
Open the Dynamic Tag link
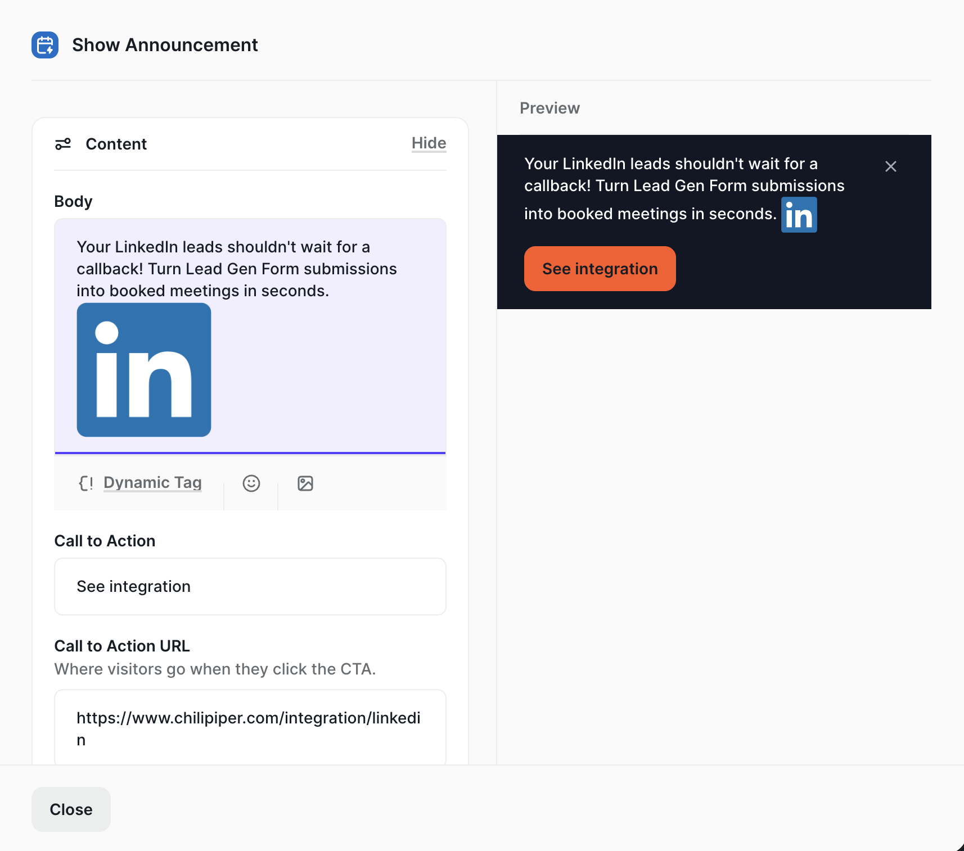click(152, 483)
